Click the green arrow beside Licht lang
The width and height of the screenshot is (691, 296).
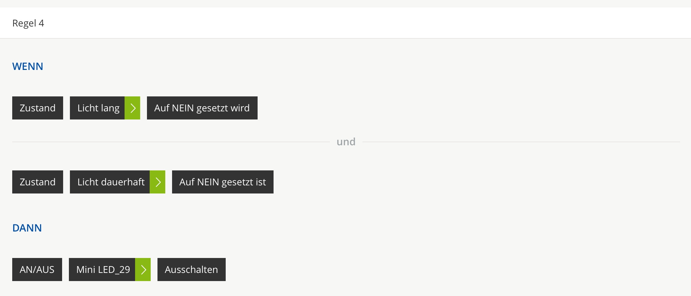132,108
